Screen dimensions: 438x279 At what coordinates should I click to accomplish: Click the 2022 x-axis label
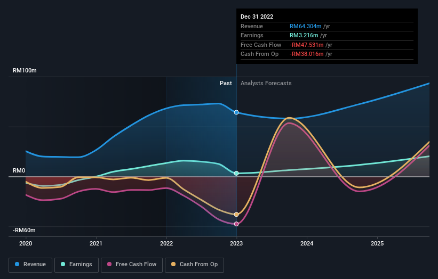tap(166, 243)
